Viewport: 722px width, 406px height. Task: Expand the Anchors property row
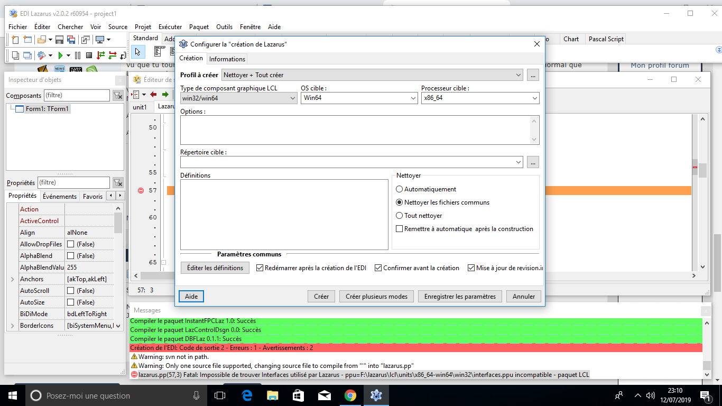pyautogui.click(x=12, y=279)
